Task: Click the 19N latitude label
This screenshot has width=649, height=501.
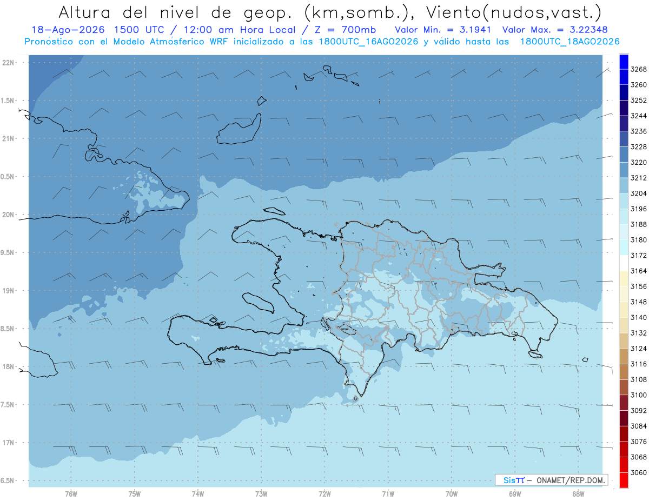Action: click(x=8, y=290)
